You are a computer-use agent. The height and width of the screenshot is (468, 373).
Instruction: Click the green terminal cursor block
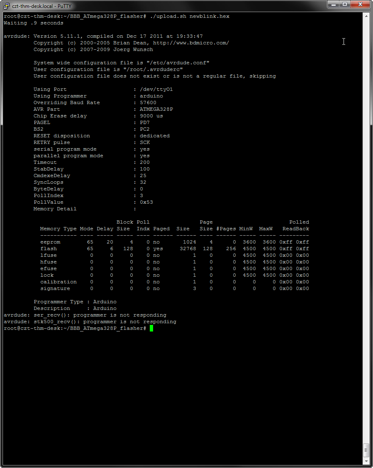tap(151, 328)
